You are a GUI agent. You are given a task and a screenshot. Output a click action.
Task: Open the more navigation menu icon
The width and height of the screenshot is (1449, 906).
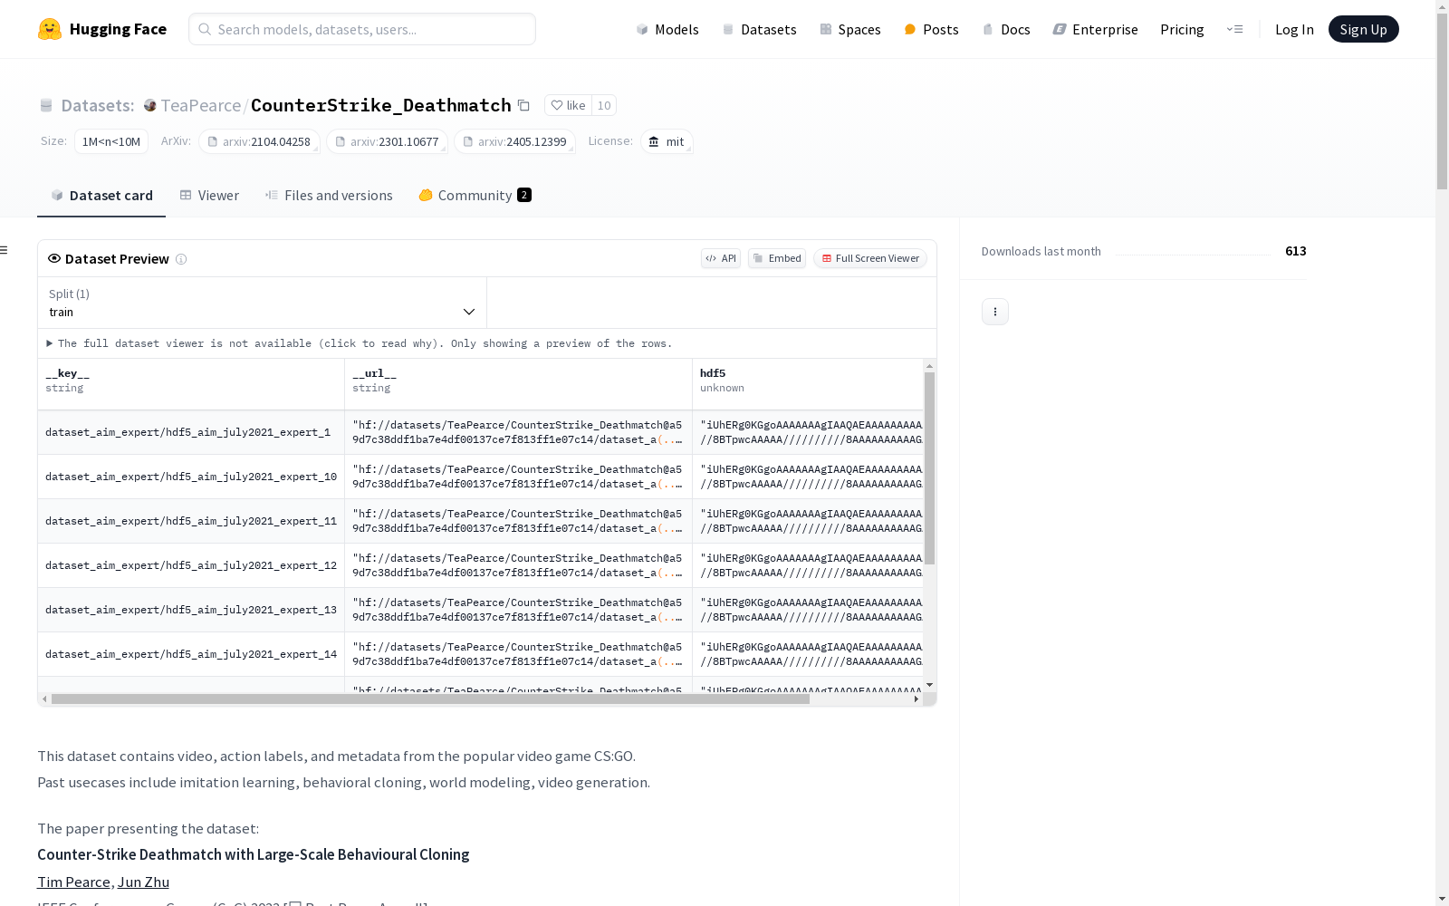point(1235,29)
